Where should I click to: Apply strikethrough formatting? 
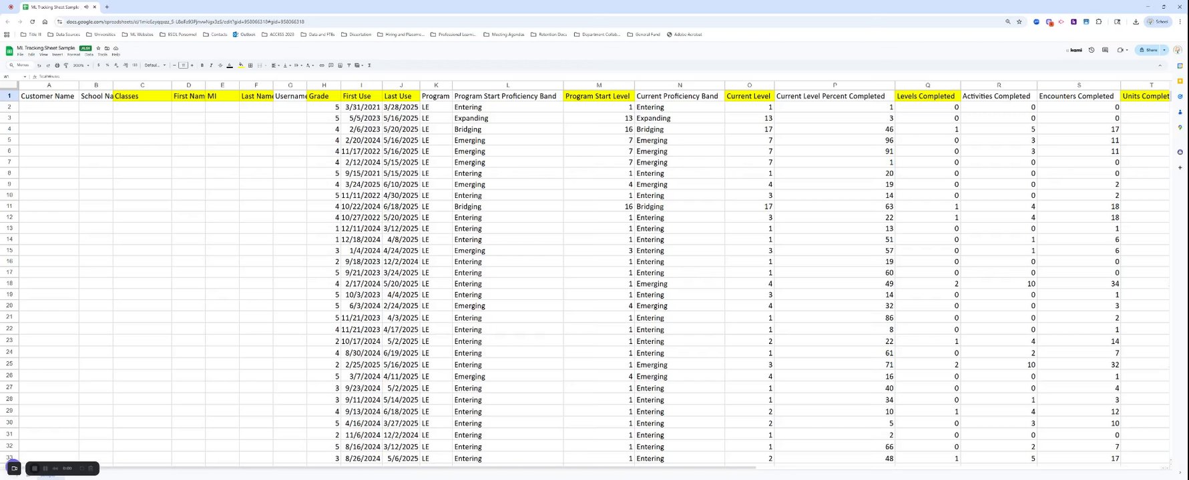tap(220, 65)
